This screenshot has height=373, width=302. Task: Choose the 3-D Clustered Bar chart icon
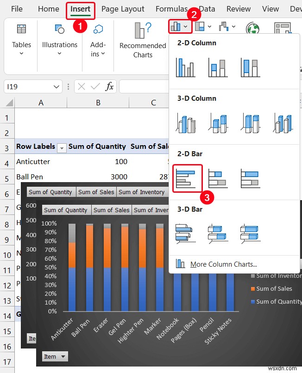(x=185, y=233)
